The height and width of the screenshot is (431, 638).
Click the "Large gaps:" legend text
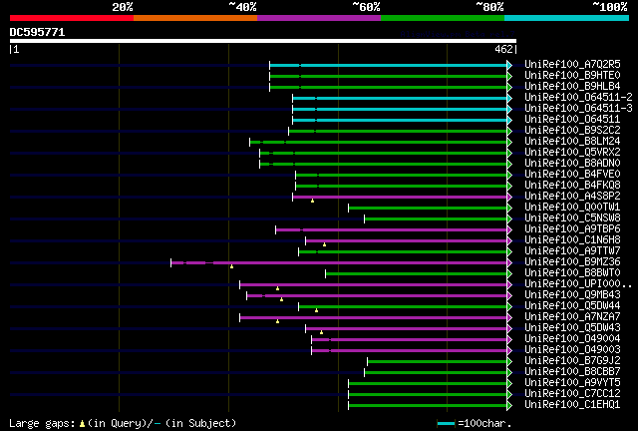[43, 424]
